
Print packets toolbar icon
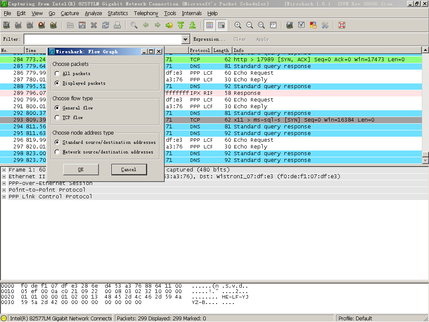(x=117, y=25)
